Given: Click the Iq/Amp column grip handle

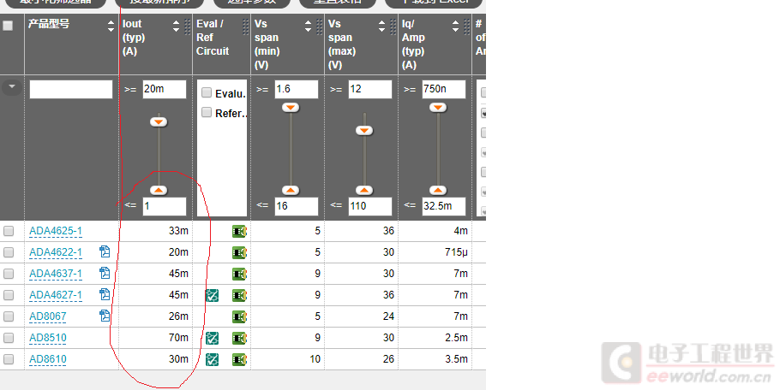Looking at the screenshot, I should (x=466, y=27).
